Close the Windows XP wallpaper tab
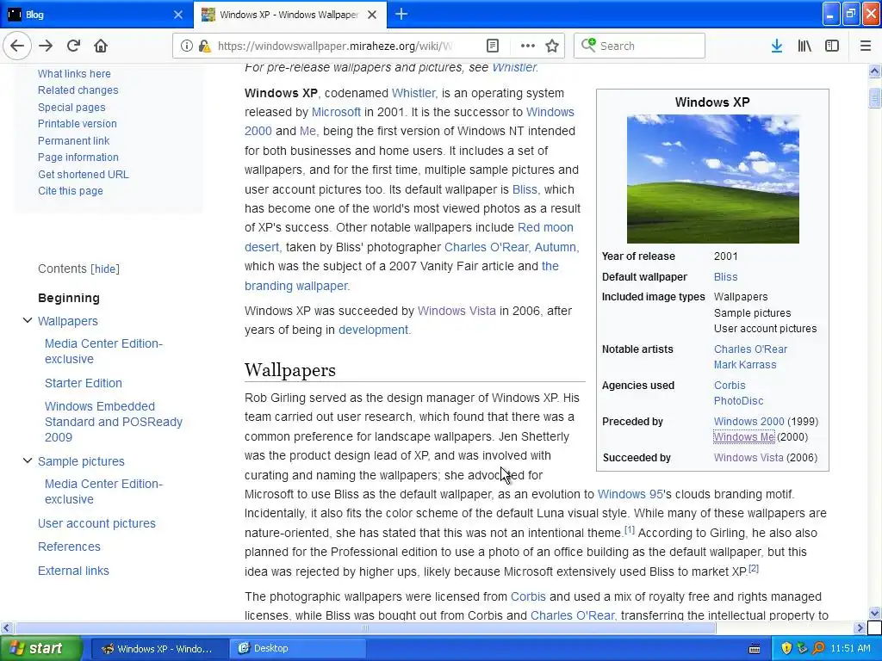This screenshot has width=882, height=661. pyautogui.click(x=372, y=15)
